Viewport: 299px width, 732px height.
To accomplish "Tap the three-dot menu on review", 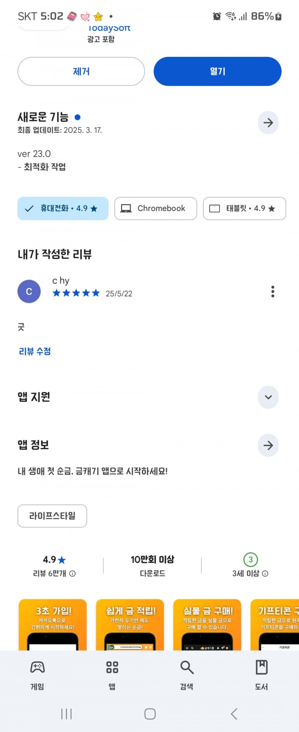I will coord(273,291).
